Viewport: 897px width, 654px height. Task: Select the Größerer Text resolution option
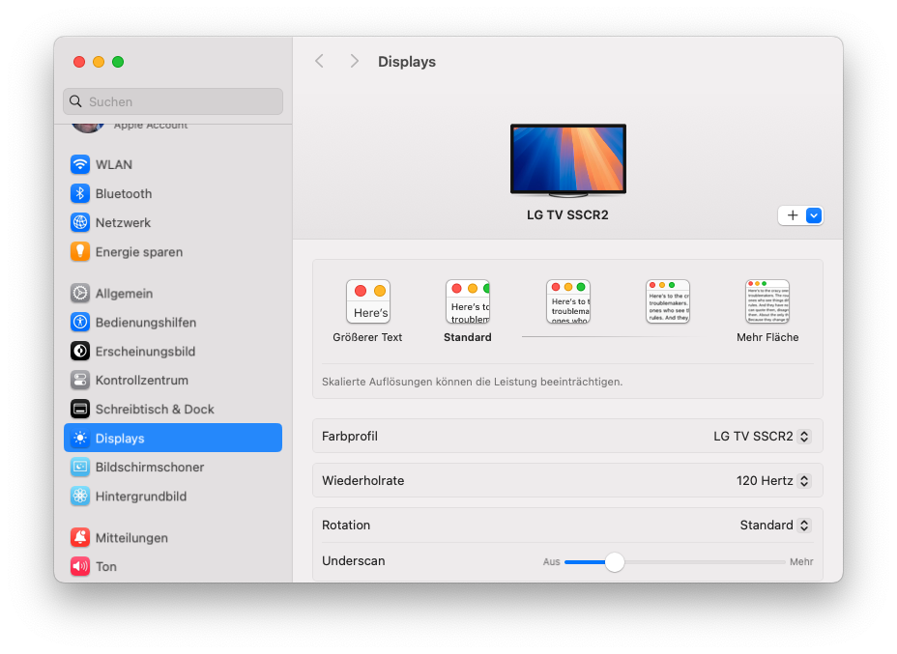[368, 311]
